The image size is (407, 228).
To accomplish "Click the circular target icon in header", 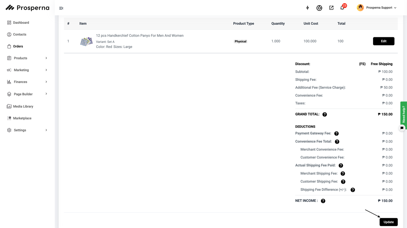I will [x=319, y=8].
